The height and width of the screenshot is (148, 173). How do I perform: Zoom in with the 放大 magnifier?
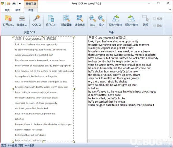click(x=93, y=21)
